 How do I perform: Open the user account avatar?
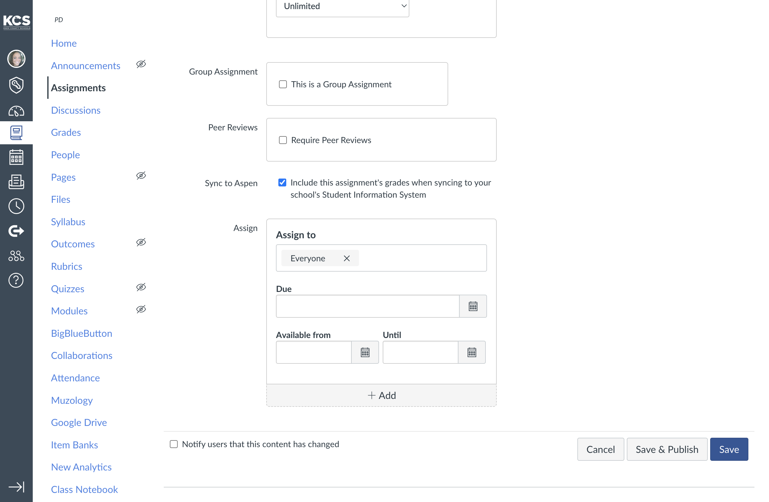(x=16, y=59)
